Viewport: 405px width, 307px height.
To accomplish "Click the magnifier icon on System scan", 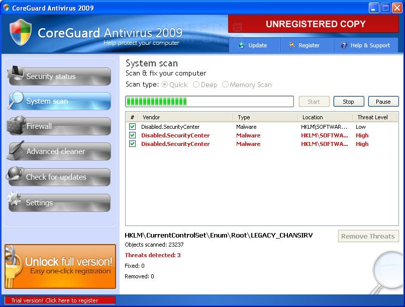I will click(16, 100).
